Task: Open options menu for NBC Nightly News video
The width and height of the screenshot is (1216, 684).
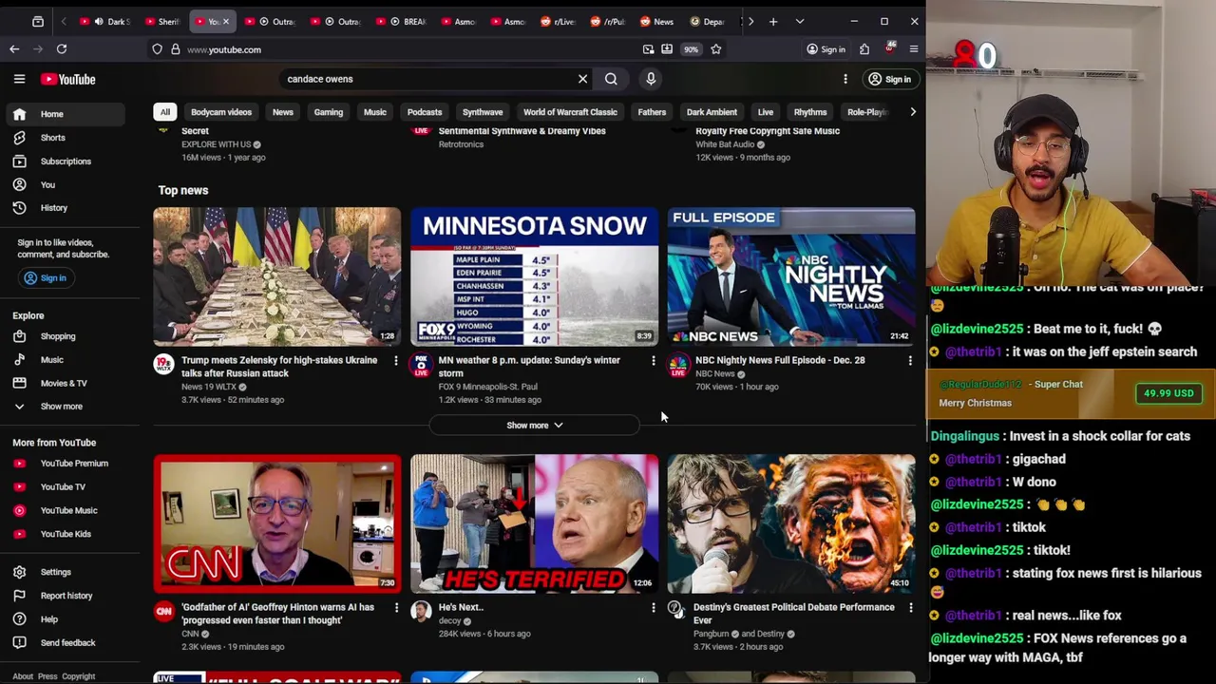Action: click(x=910, y=361)
